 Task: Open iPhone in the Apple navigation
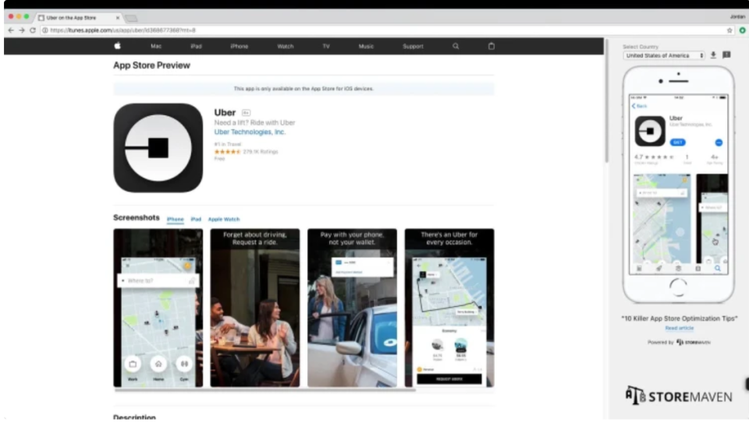239,46
